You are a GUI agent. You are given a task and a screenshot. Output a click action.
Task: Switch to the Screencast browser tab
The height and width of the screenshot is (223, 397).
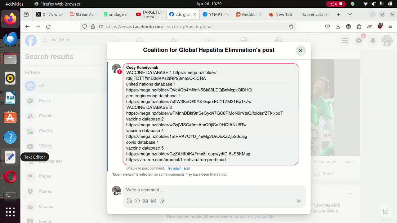point(316,14)
